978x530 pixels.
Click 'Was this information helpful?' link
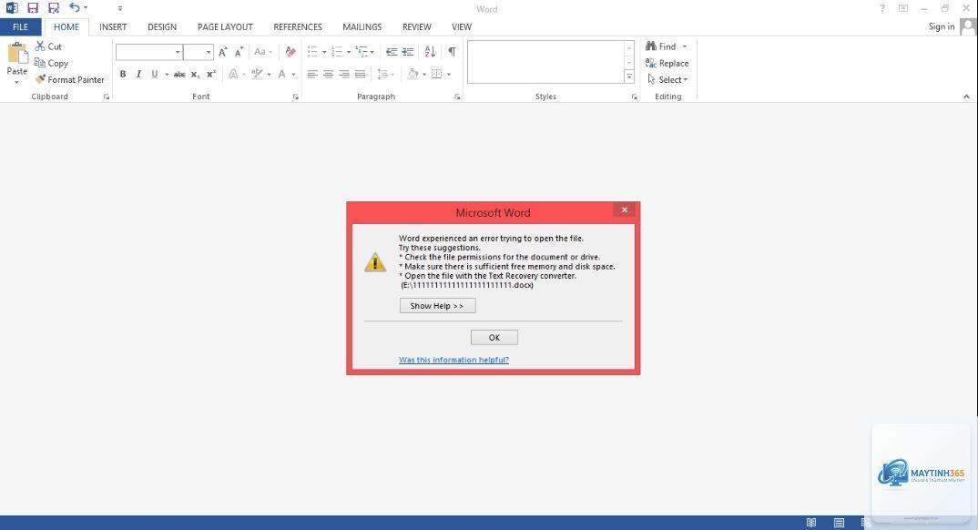453,360
